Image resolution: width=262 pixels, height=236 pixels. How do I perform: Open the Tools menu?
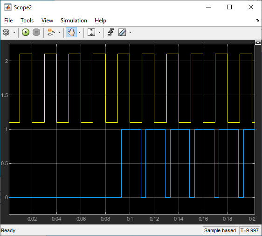(x=27, y=21)
